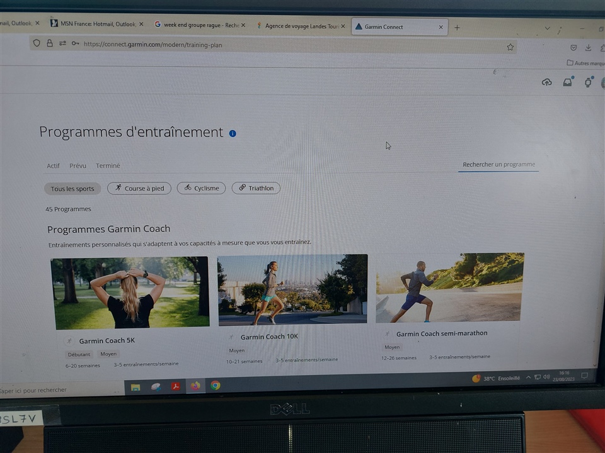Image resolution: width=605 pixels, height=453 pixels.
Task: Click the Moyen tag under Garmin Coach semi-marathon
Action: click(392, 347)
